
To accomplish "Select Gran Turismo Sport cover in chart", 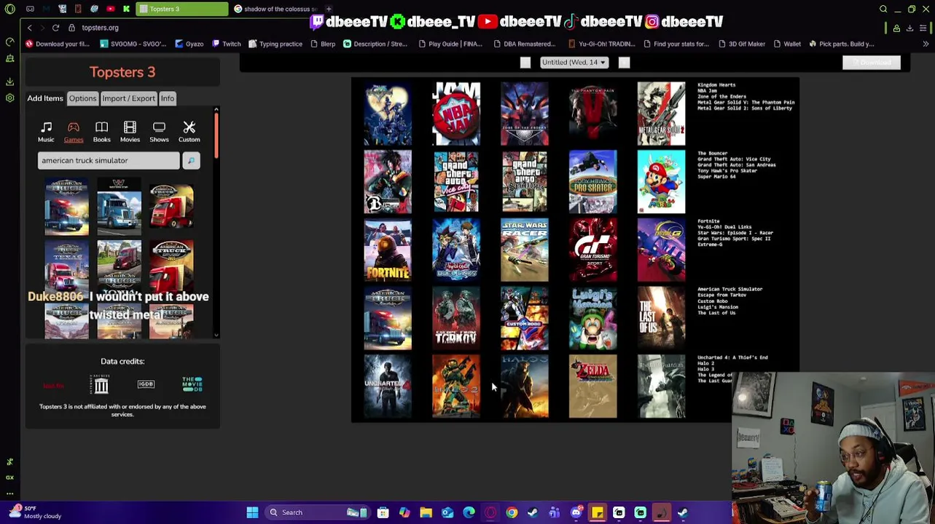I will pos(593,250).
